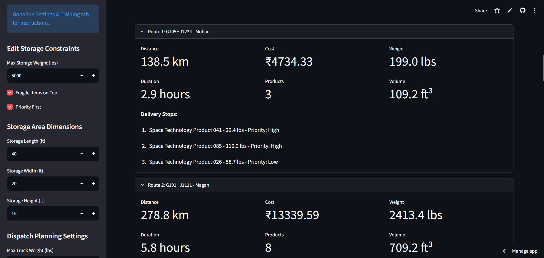Decrease Storage Width with minus button
The image size is (544, 258).
[82, 184]
